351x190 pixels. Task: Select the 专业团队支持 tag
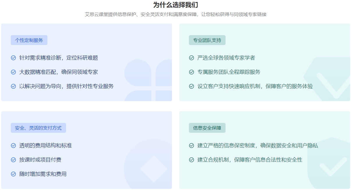tap(207, 40)
